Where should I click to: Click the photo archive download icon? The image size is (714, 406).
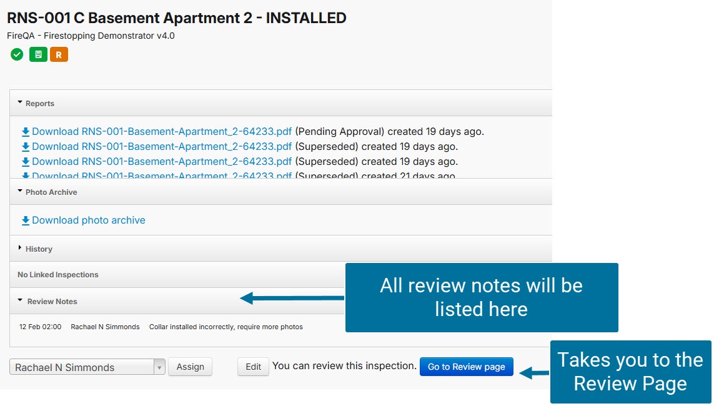pos(26,220)
